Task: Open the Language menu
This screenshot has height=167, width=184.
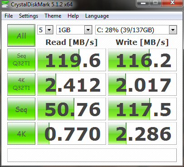Action: pyautogui.click(x=97, y=16)
